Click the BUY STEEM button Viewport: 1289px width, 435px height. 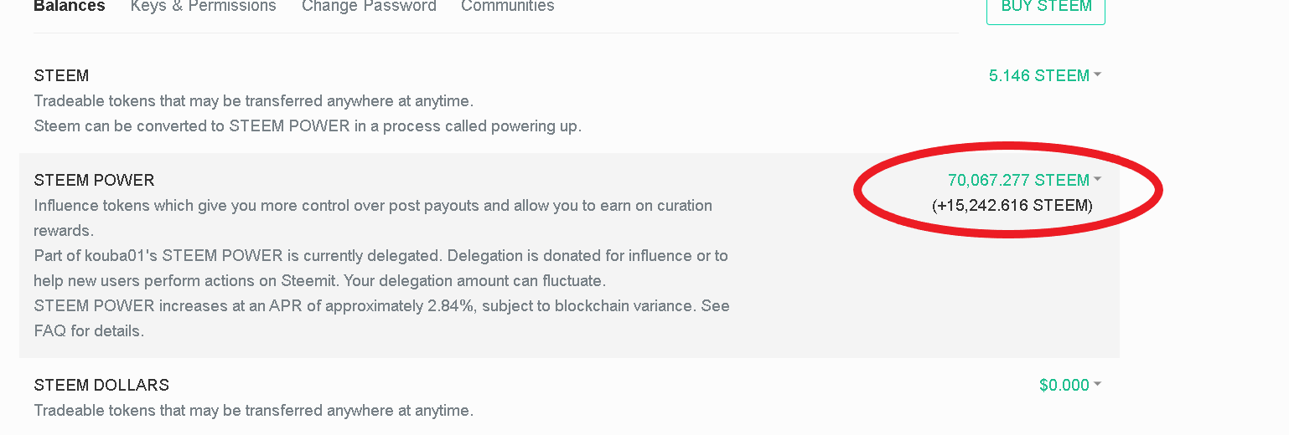(x=1046, y=8)
